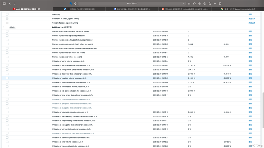
Task: Open 图形 for http poller processes
Action: click(250, 91)
